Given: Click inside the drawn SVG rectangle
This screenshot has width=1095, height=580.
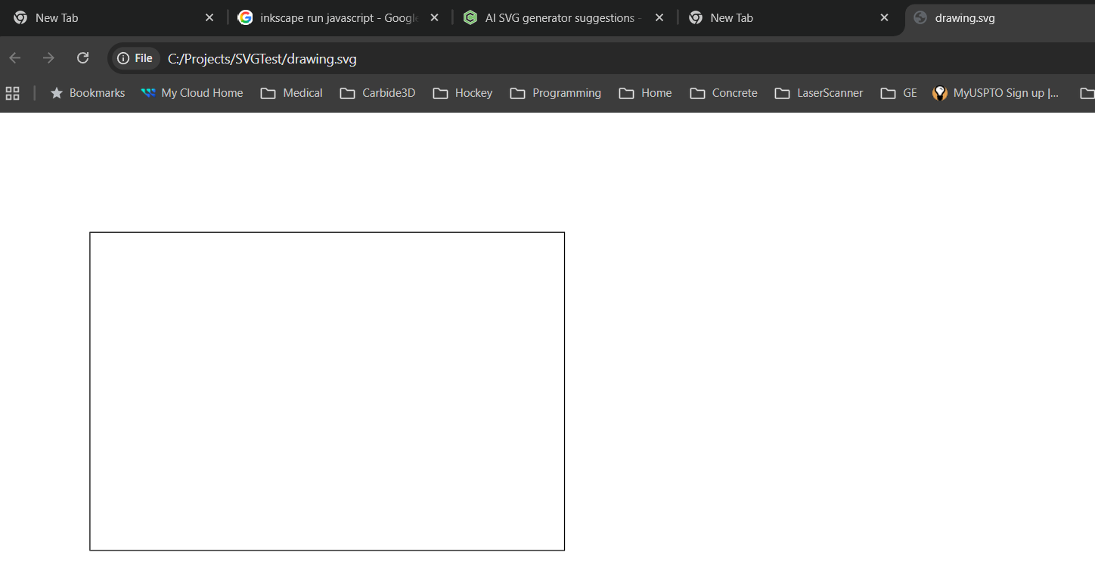Looking at the screenshot, I should coord(327,391).
